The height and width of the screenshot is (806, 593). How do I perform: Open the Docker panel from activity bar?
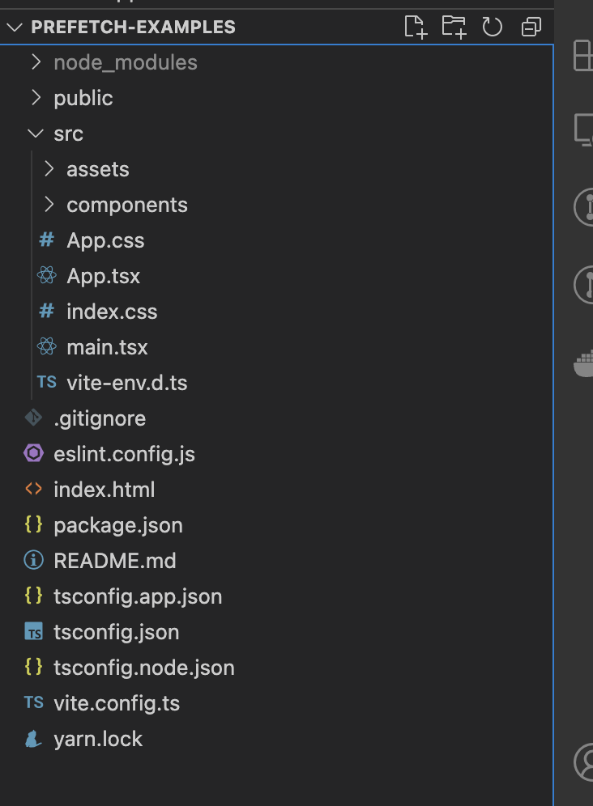pyautogui.click(x=584, y=363)
